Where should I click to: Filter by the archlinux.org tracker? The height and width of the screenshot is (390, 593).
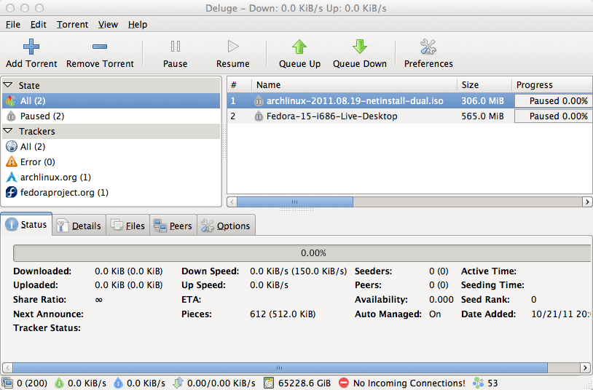coord(111,178)
